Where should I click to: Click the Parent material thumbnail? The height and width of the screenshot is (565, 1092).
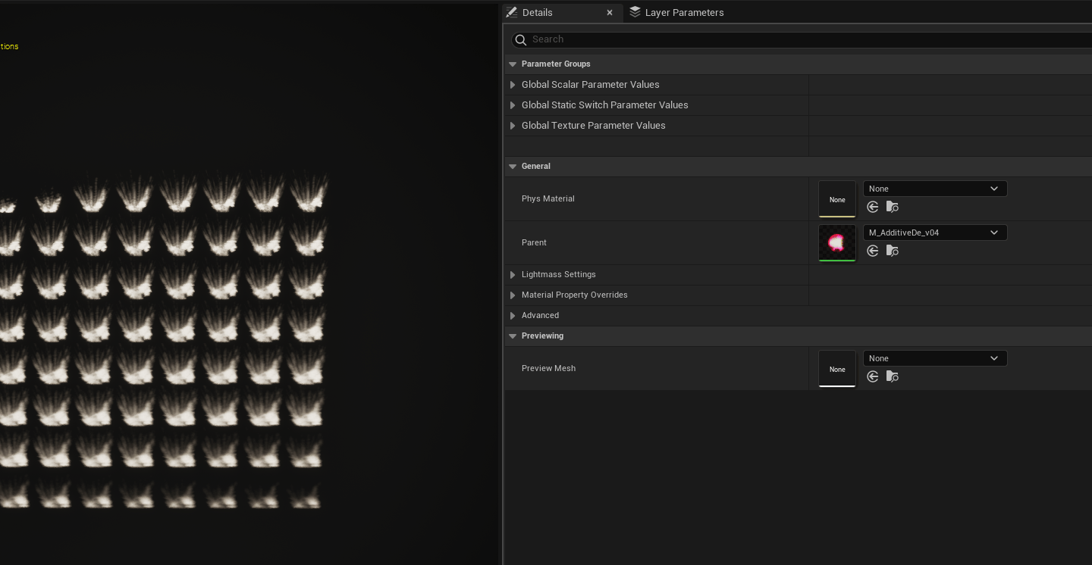pos(837,243)
